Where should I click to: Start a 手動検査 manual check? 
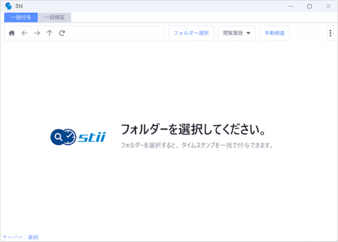(x=274, y=33)
